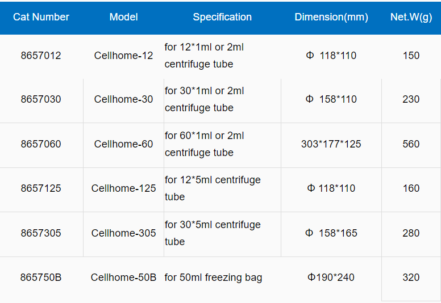The image size is (441, 303).
Task: Select the Cellhome-305 model cell
Action: click(123, 233)
